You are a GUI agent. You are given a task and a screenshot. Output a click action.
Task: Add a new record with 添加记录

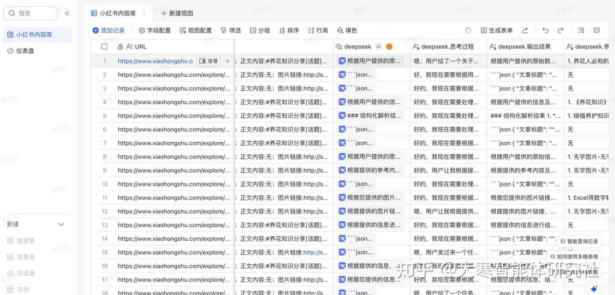[109, 30]
